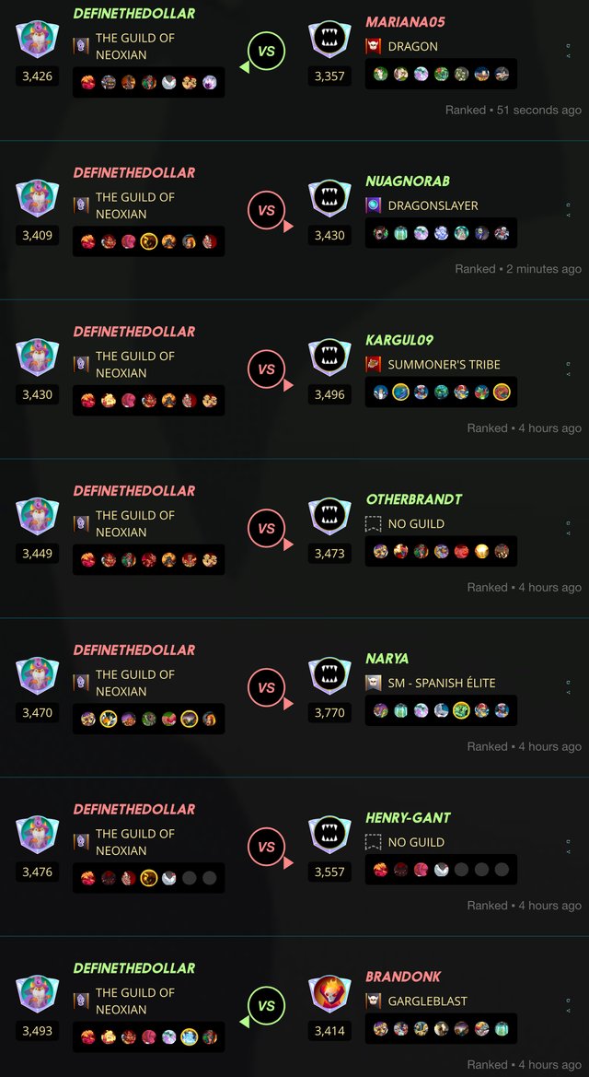This screenshot has width=589, height=1077.
Task: Open the NARYA player name link
Action: (x=387, y=659)
